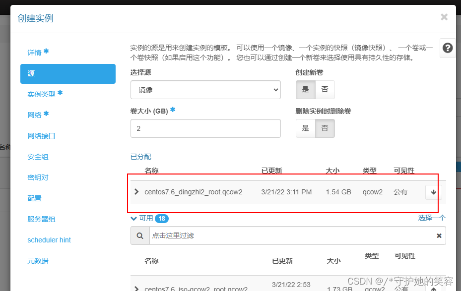Go to the 实例类型 step
Screen dimensions: 461x291
click(x=41, y=94)
